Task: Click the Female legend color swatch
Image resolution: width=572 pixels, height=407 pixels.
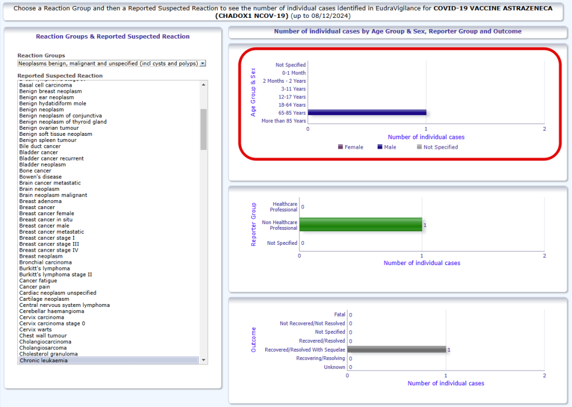Action: [x=340, y=146]
